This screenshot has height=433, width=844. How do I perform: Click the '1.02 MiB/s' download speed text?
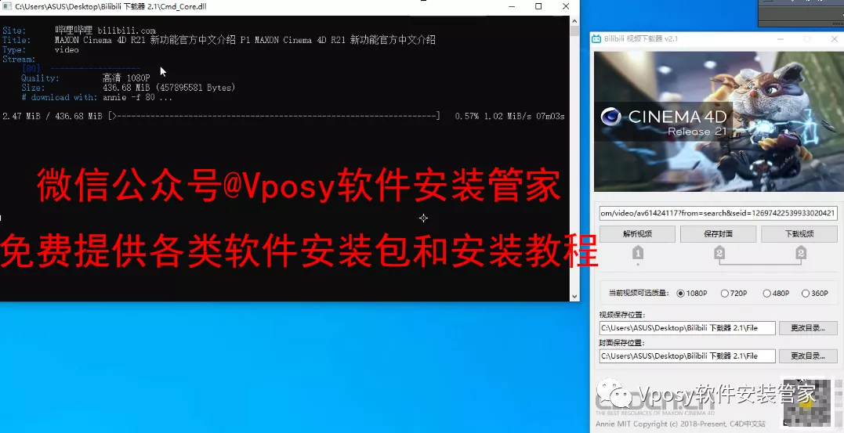[x=506, y=116]
